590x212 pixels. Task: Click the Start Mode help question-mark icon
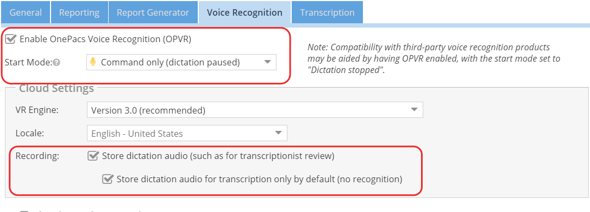click(x=57, y=63)
